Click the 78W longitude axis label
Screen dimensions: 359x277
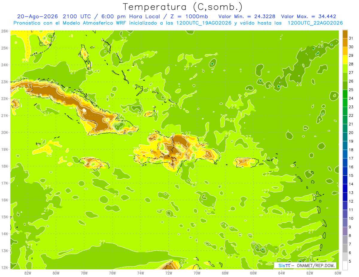[x=84, y=273]
